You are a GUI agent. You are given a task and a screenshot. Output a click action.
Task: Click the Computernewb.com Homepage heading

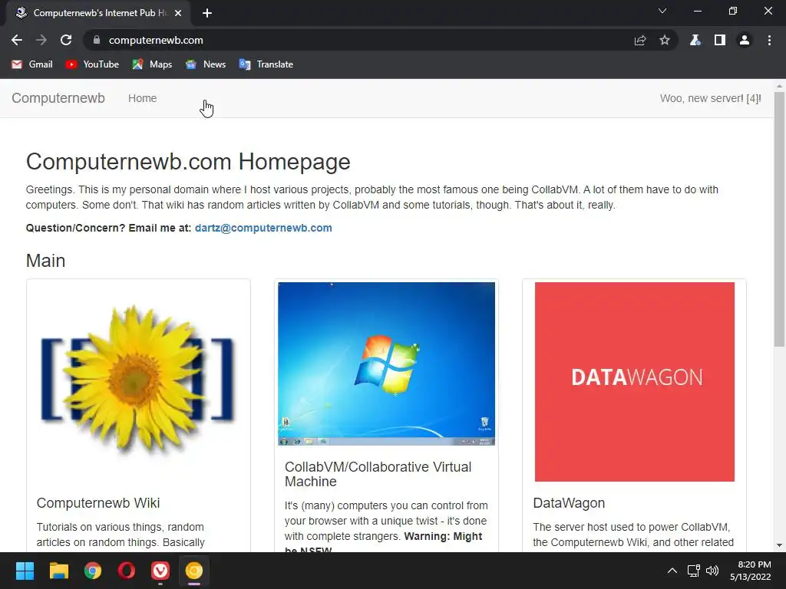[x=188, y=162]
